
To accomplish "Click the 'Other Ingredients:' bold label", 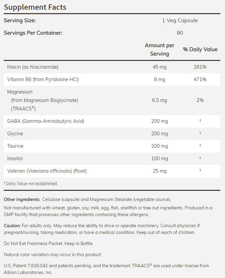I will tap(22, 200).
